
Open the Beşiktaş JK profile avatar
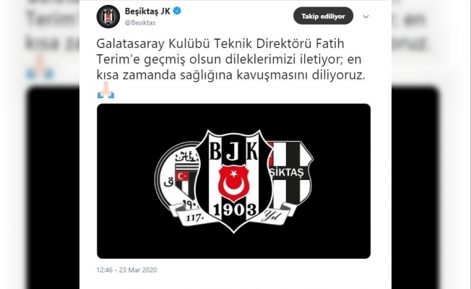(108, 17)
